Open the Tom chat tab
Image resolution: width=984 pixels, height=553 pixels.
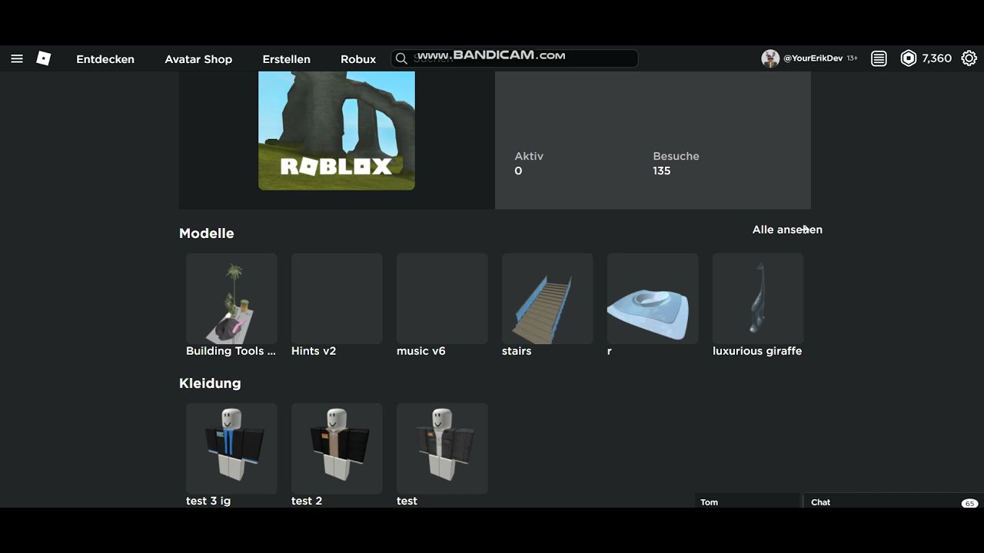coord(747,502)
